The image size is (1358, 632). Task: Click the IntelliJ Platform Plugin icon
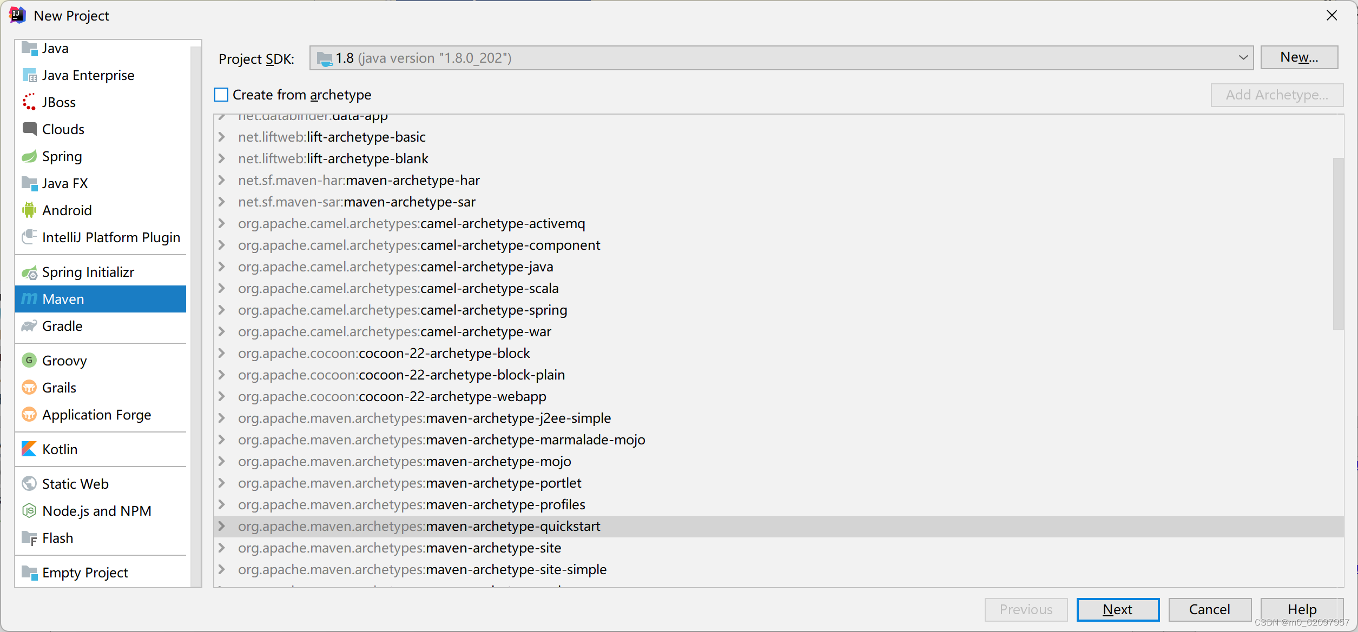click(29, 237)
